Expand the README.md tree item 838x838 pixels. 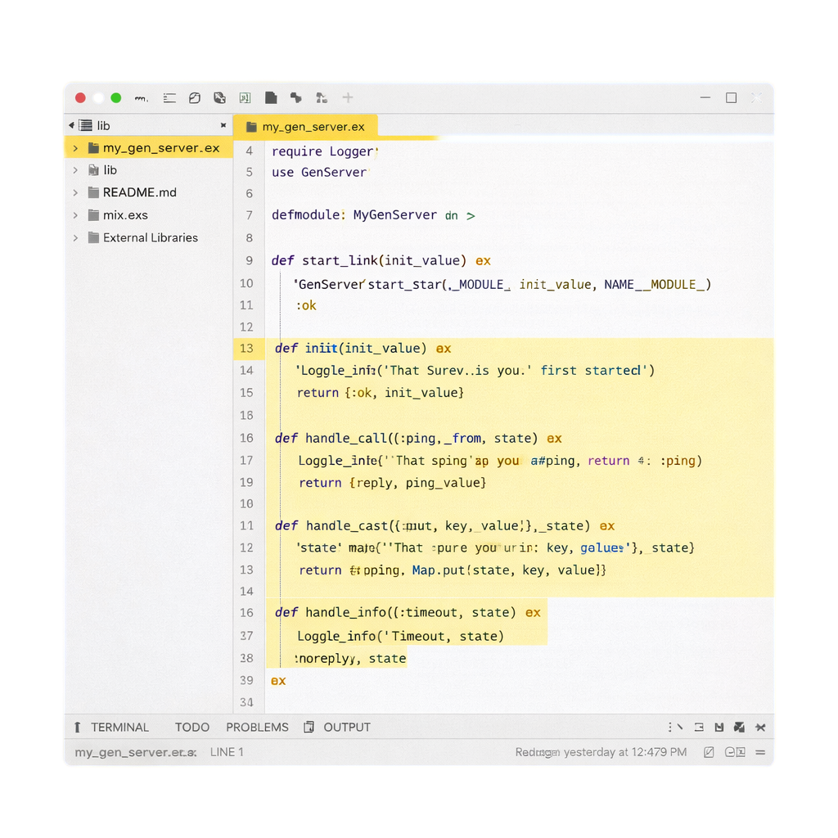(75, 192)
